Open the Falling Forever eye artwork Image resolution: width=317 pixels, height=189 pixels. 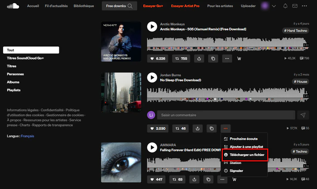point(121,162)
